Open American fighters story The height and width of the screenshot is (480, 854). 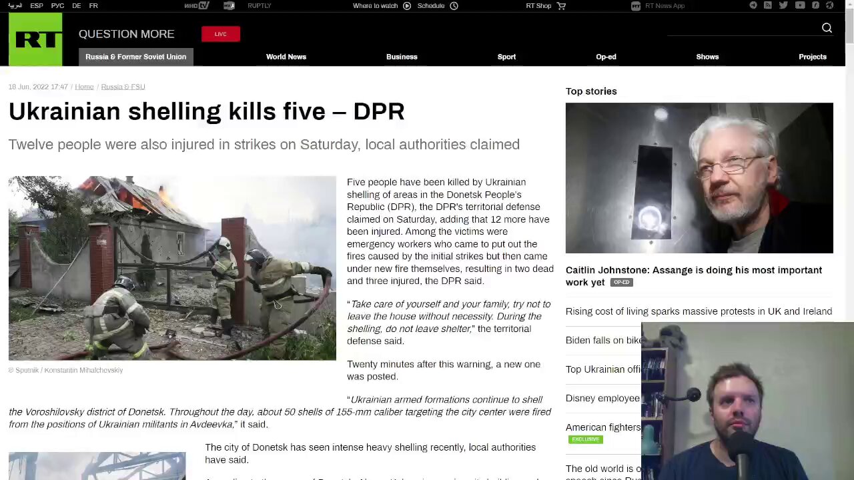(x=603, y=427)
